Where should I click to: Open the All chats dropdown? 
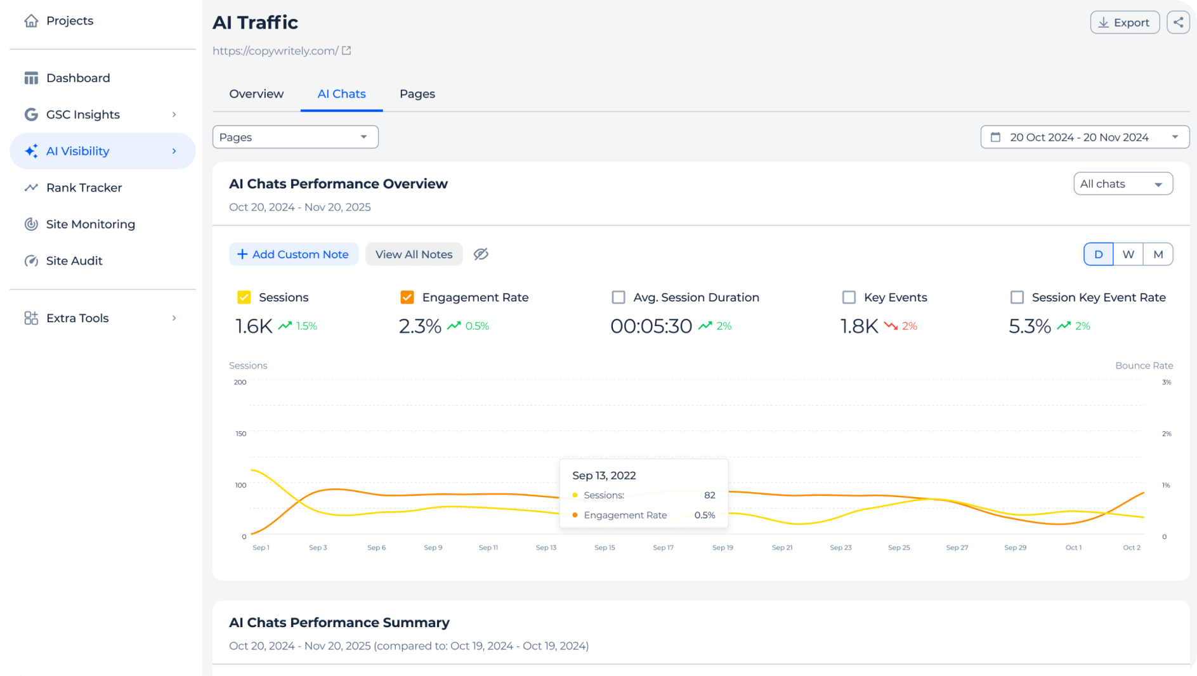[x=1122, y=183]
